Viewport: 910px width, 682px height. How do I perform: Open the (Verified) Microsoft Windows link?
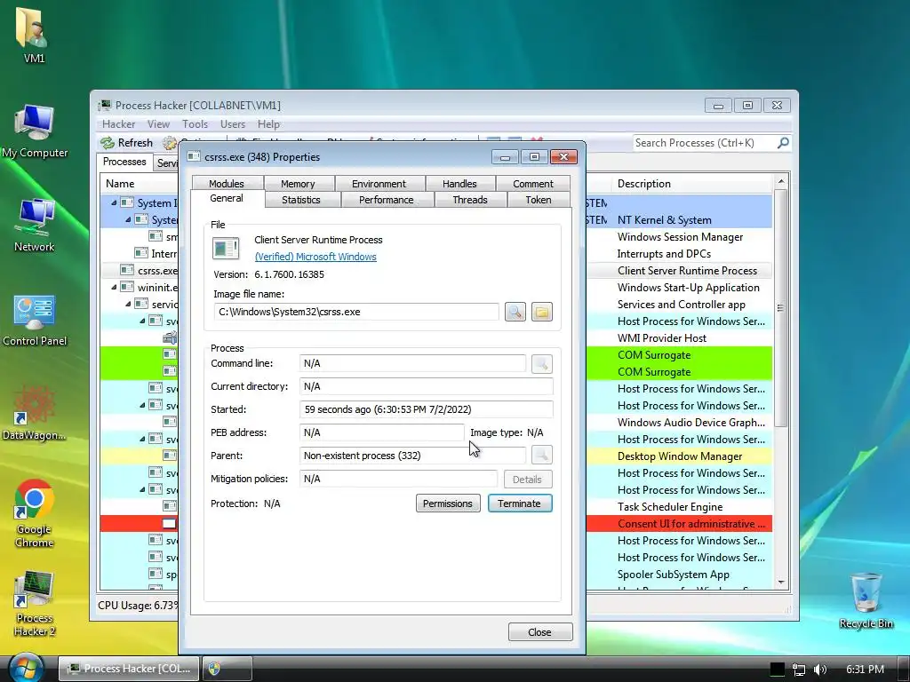click(315, 257)
